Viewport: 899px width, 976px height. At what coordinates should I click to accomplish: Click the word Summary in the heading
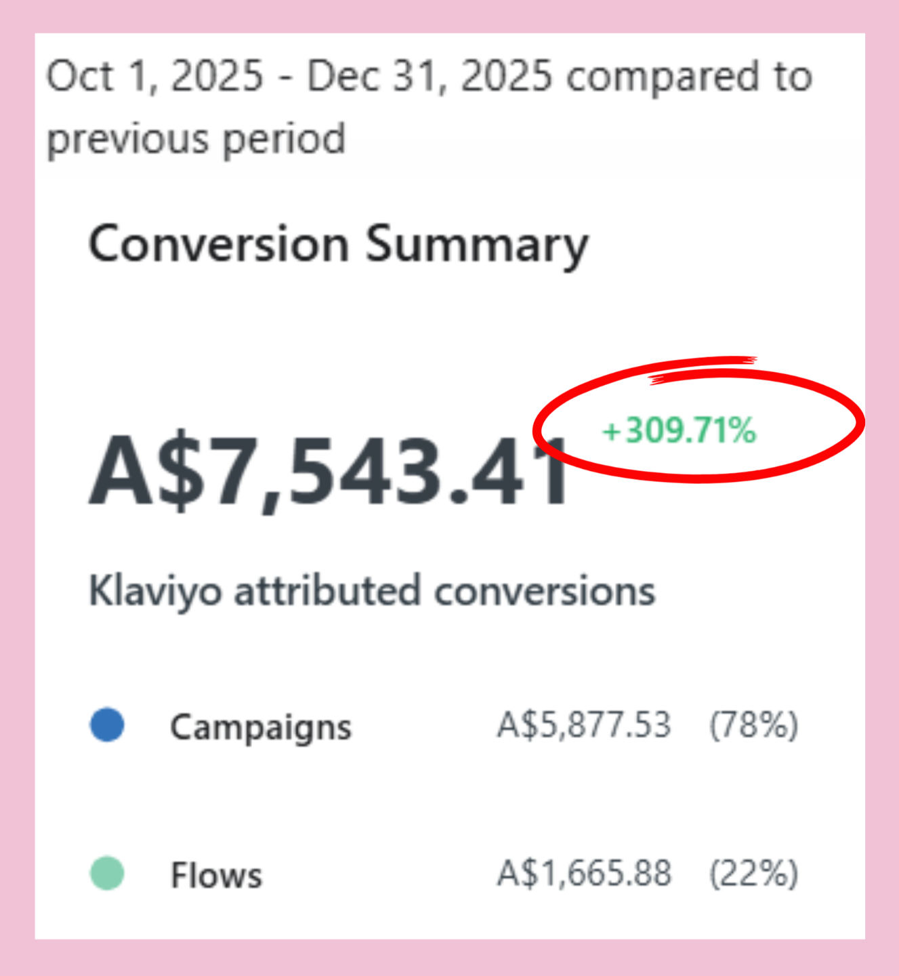point(477,245)
